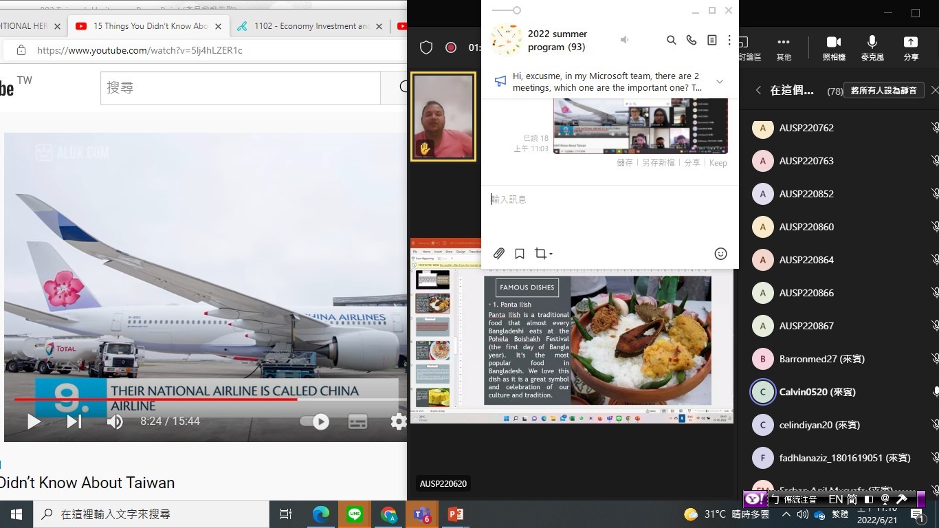Skip to the next YouTube video

point(74,421)
